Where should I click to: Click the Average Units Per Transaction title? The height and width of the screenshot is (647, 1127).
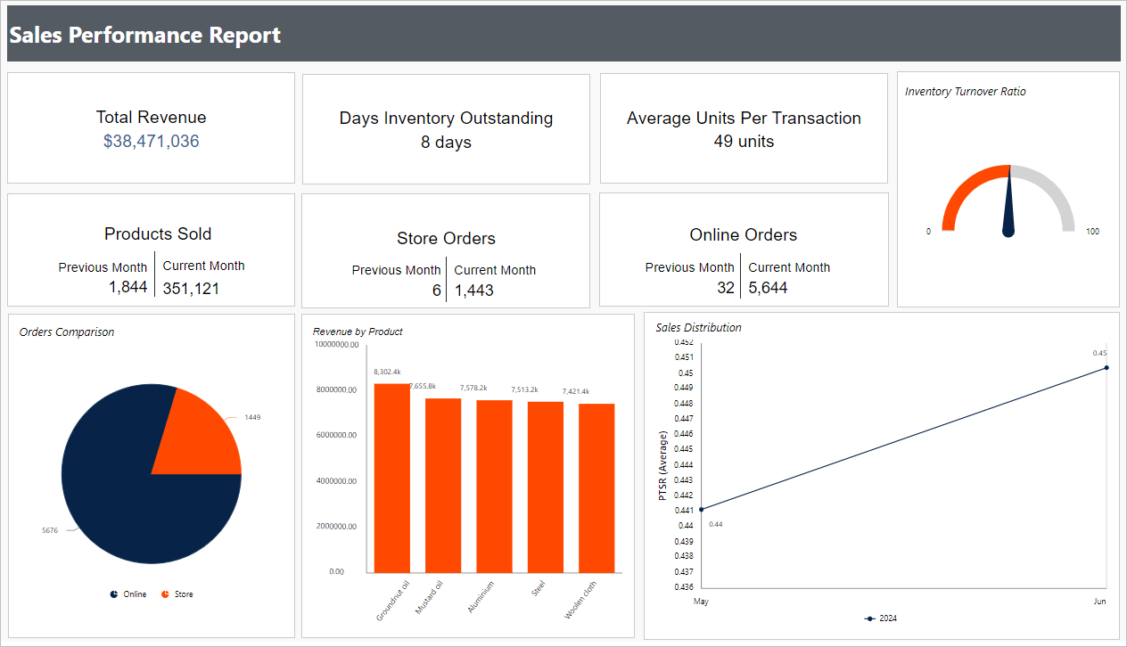pos(744,119)
